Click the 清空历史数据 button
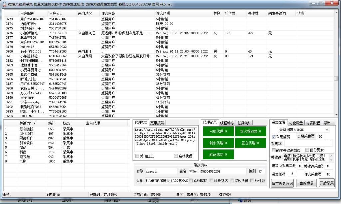The image size is (341, 204). coord(282,183)
